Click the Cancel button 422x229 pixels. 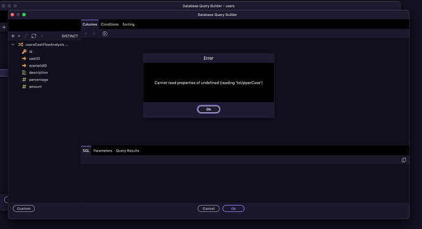click(x=209, y=209)
